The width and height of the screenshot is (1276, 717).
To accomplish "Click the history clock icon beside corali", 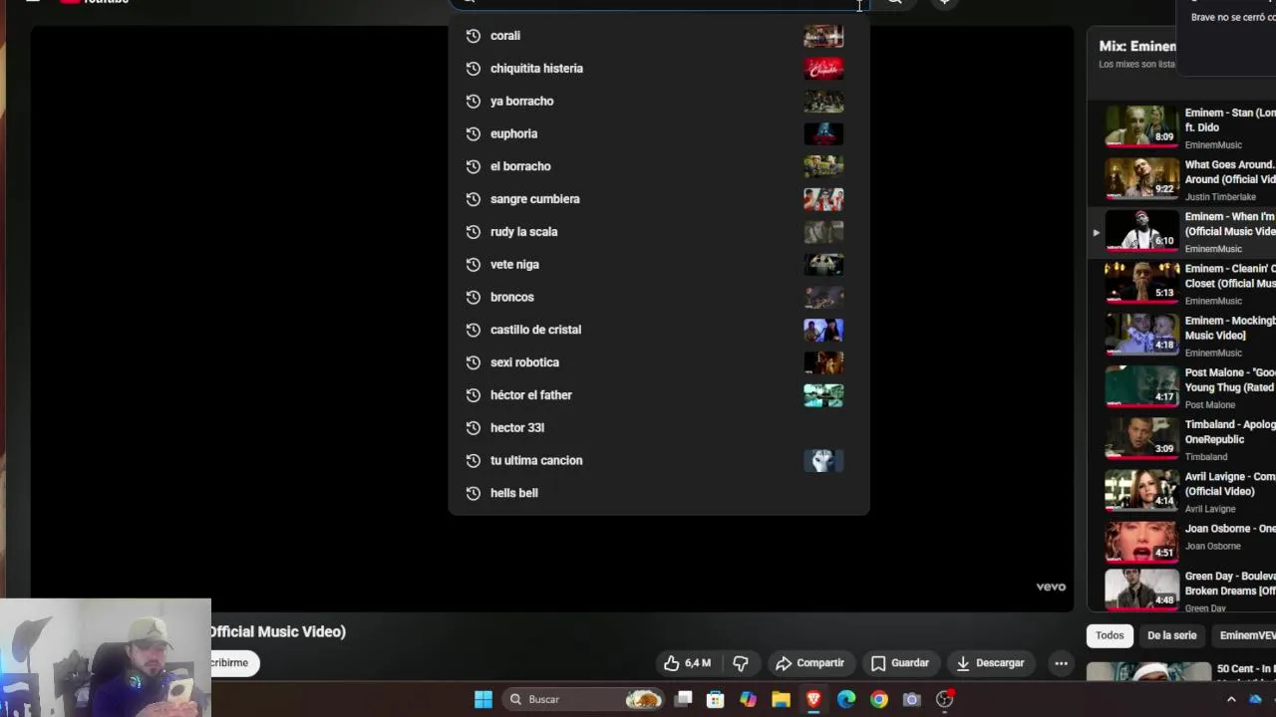I will (x=474, y=36).
